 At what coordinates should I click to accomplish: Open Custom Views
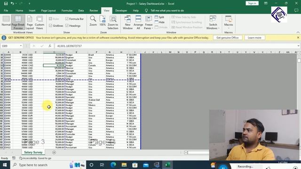40,23
